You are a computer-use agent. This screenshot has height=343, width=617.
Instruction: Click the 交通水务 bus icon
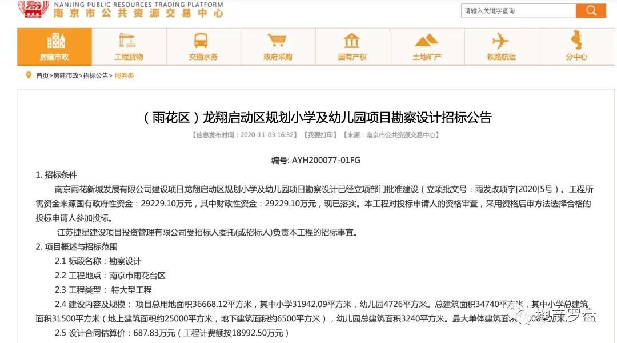203,41
